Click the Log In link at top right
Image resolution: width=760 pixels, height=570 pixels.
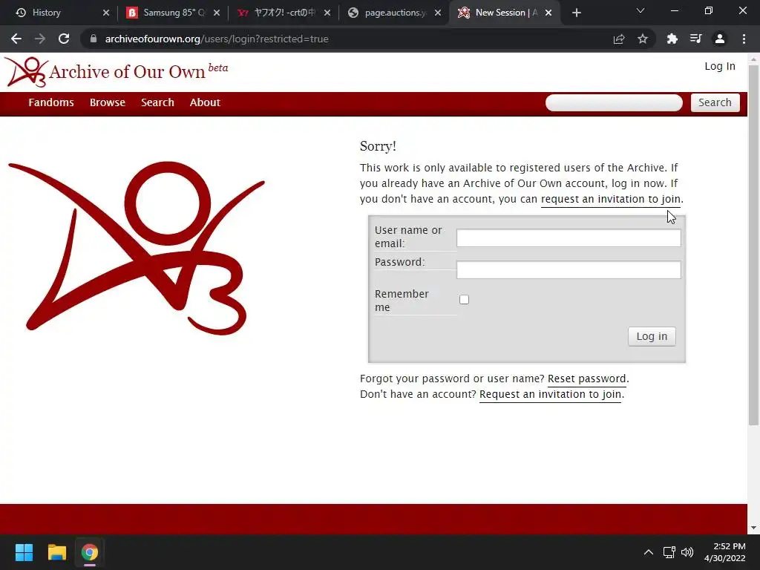tap(720, 66)
